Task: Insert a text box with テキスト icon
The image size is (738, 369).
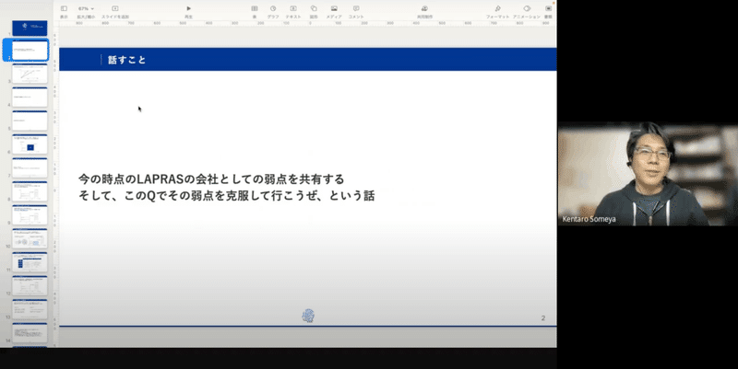Action: (293, 8)
